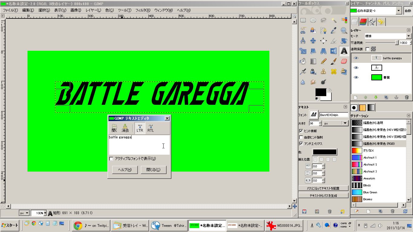Screen dimensions: 413x232
Task: Select the Rectangle Select tool
Action: [303, 20]
